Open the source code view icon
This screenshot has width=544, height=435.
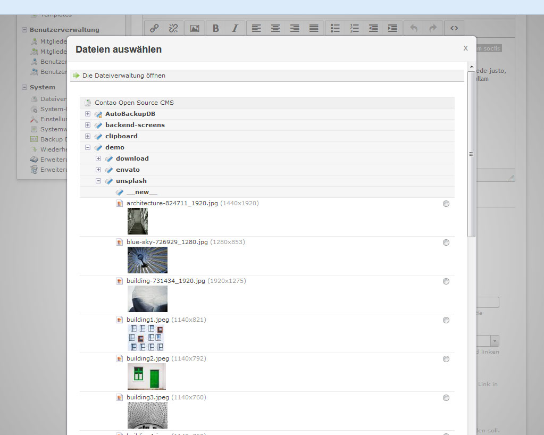(454, 28)
